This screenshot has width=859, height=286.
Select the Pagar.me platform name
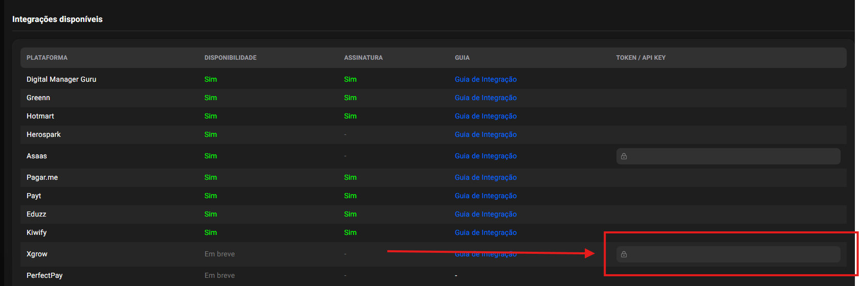coord(42,177)
